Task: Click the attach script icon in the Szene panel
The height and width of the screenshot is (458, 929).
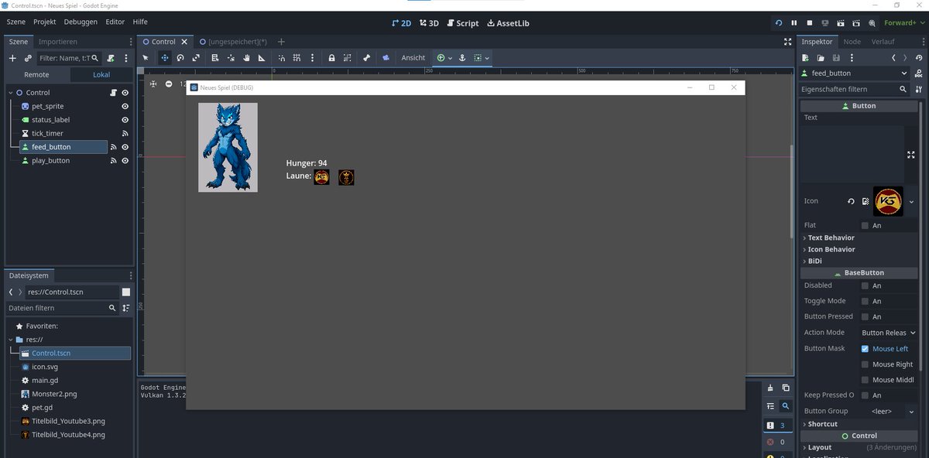Action: click(111, 58)
